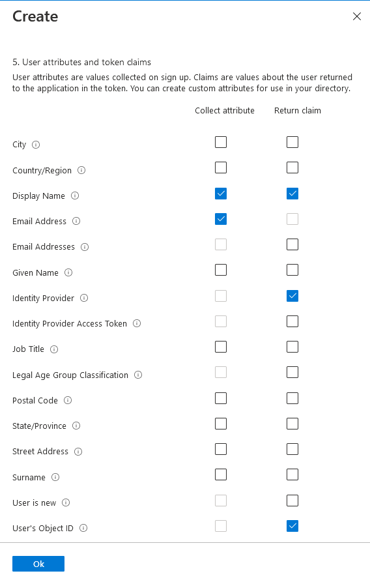Screen dimensions: 370x582
Task: Show info tooltip for Country/Region
Action: [81, 170]
